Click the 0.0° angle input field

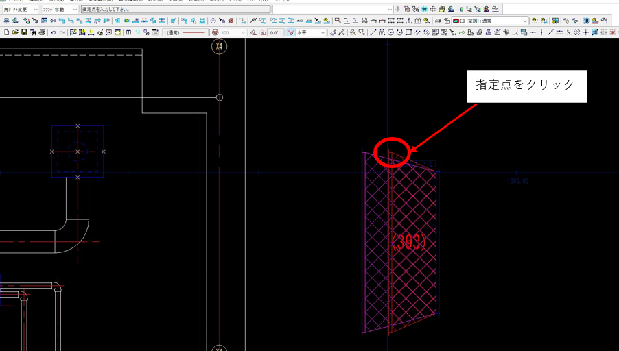tap(275, 32)
